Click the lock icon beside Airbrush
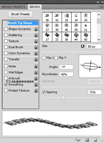Screen dimensions: 104x143 pyautogui.click(x=36, y=78)
